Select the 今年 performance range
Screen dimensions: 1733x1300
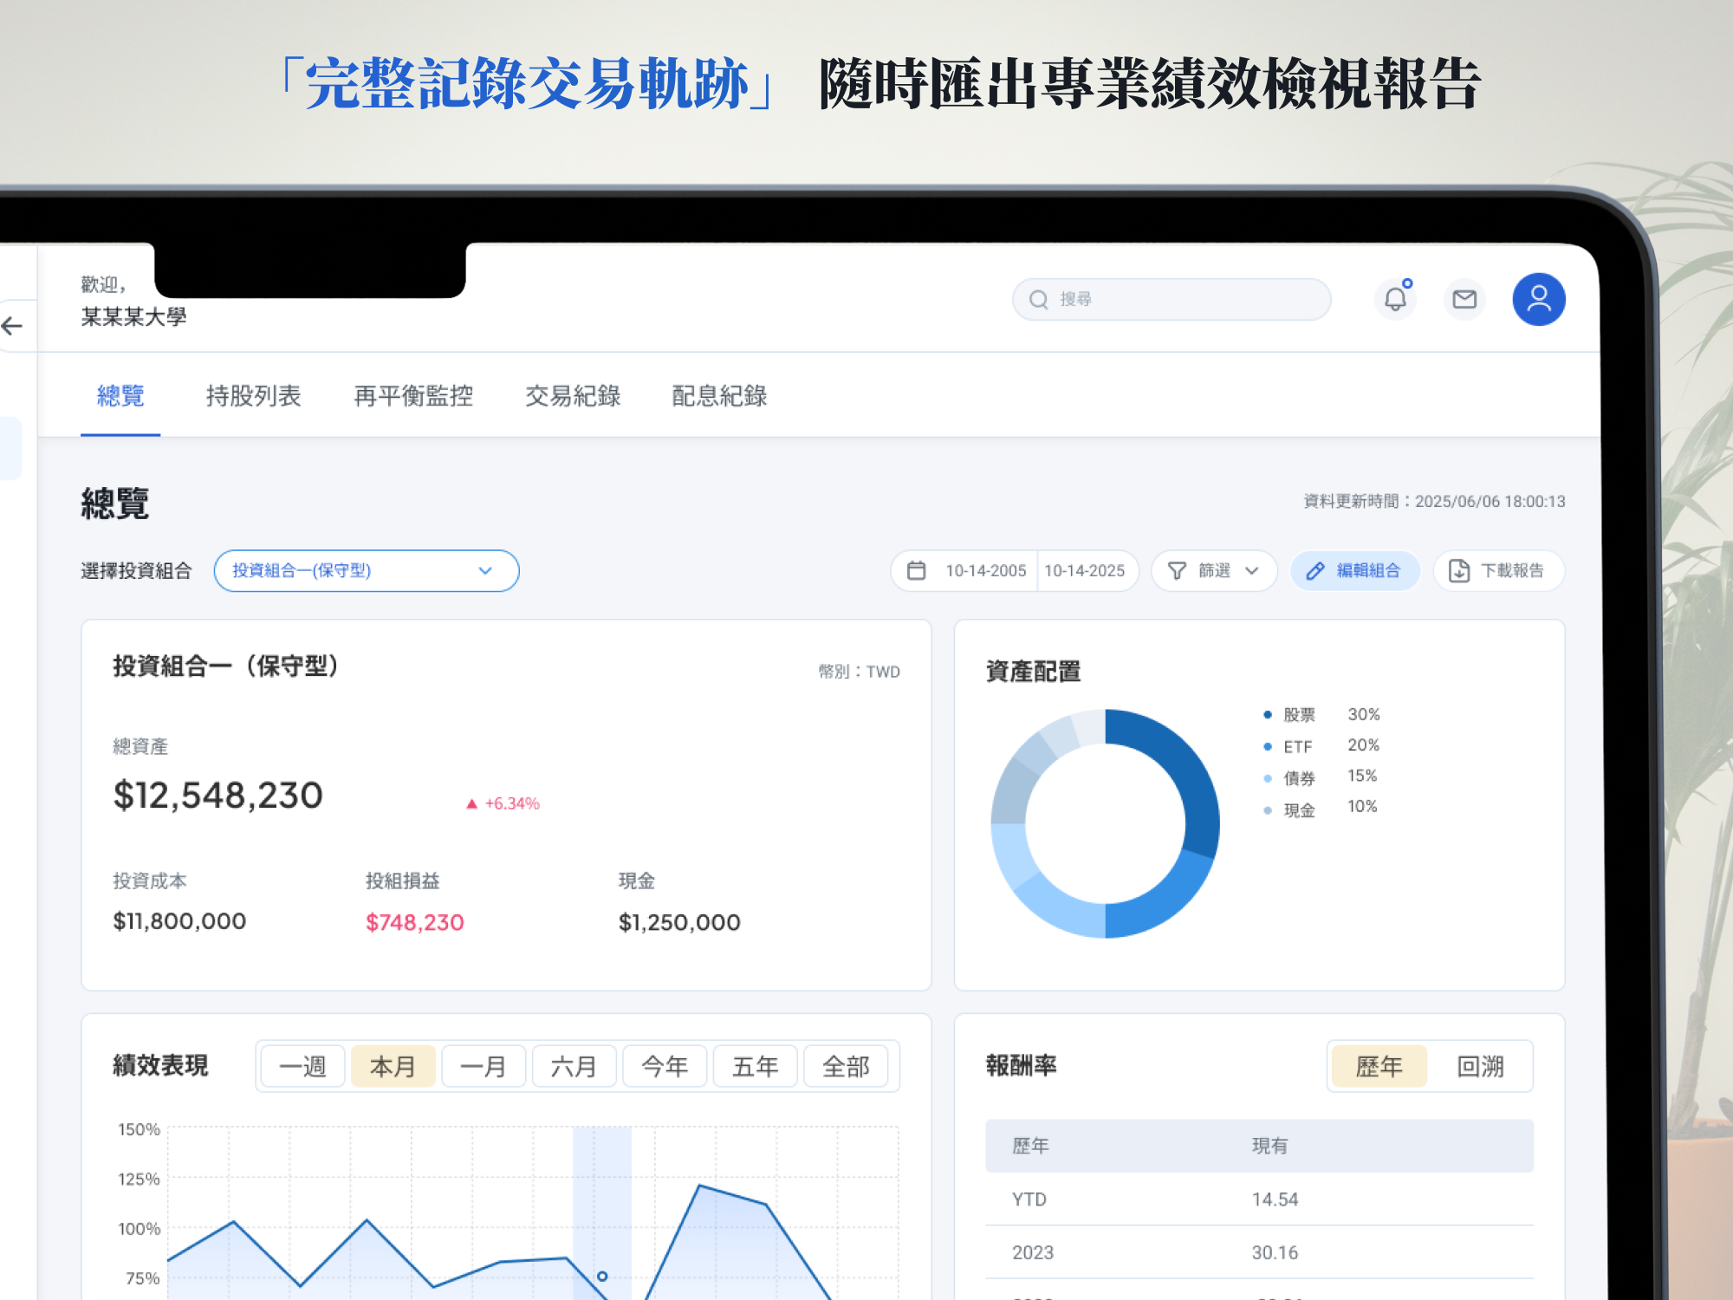click(x=665, y=1066)
